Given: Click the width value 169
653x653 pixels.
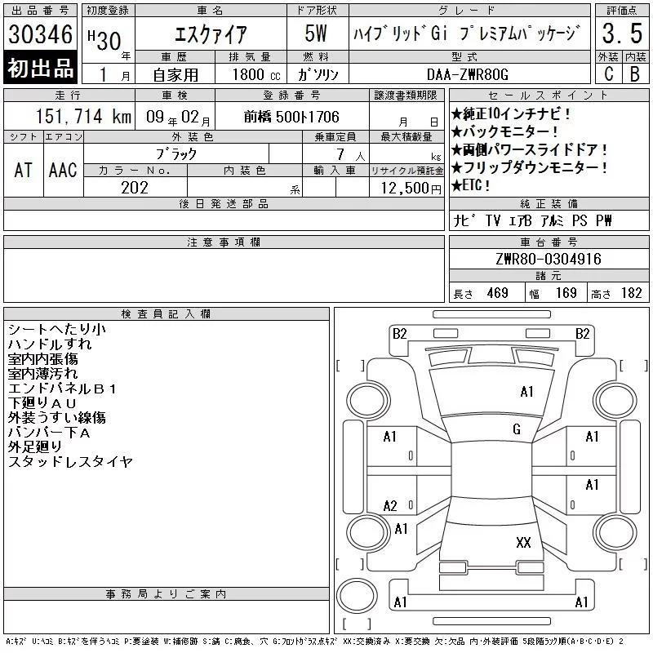Looking at the screenshot, I should coord(566,293).
